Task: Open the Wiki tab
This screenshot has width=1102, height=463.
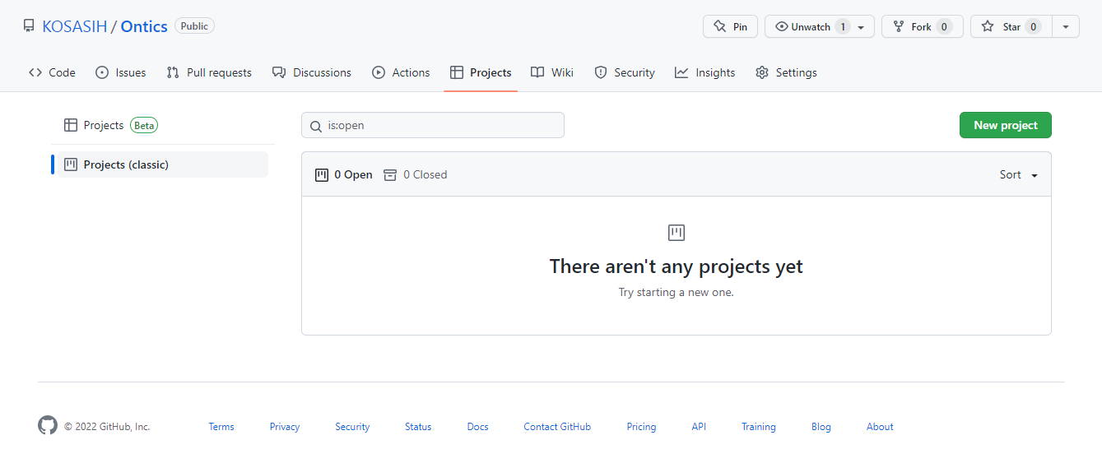Action: click(552, 72)
